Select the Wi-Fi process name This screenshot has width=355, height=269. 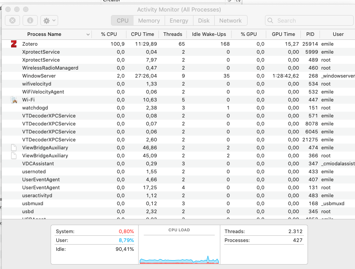[28, 100]
